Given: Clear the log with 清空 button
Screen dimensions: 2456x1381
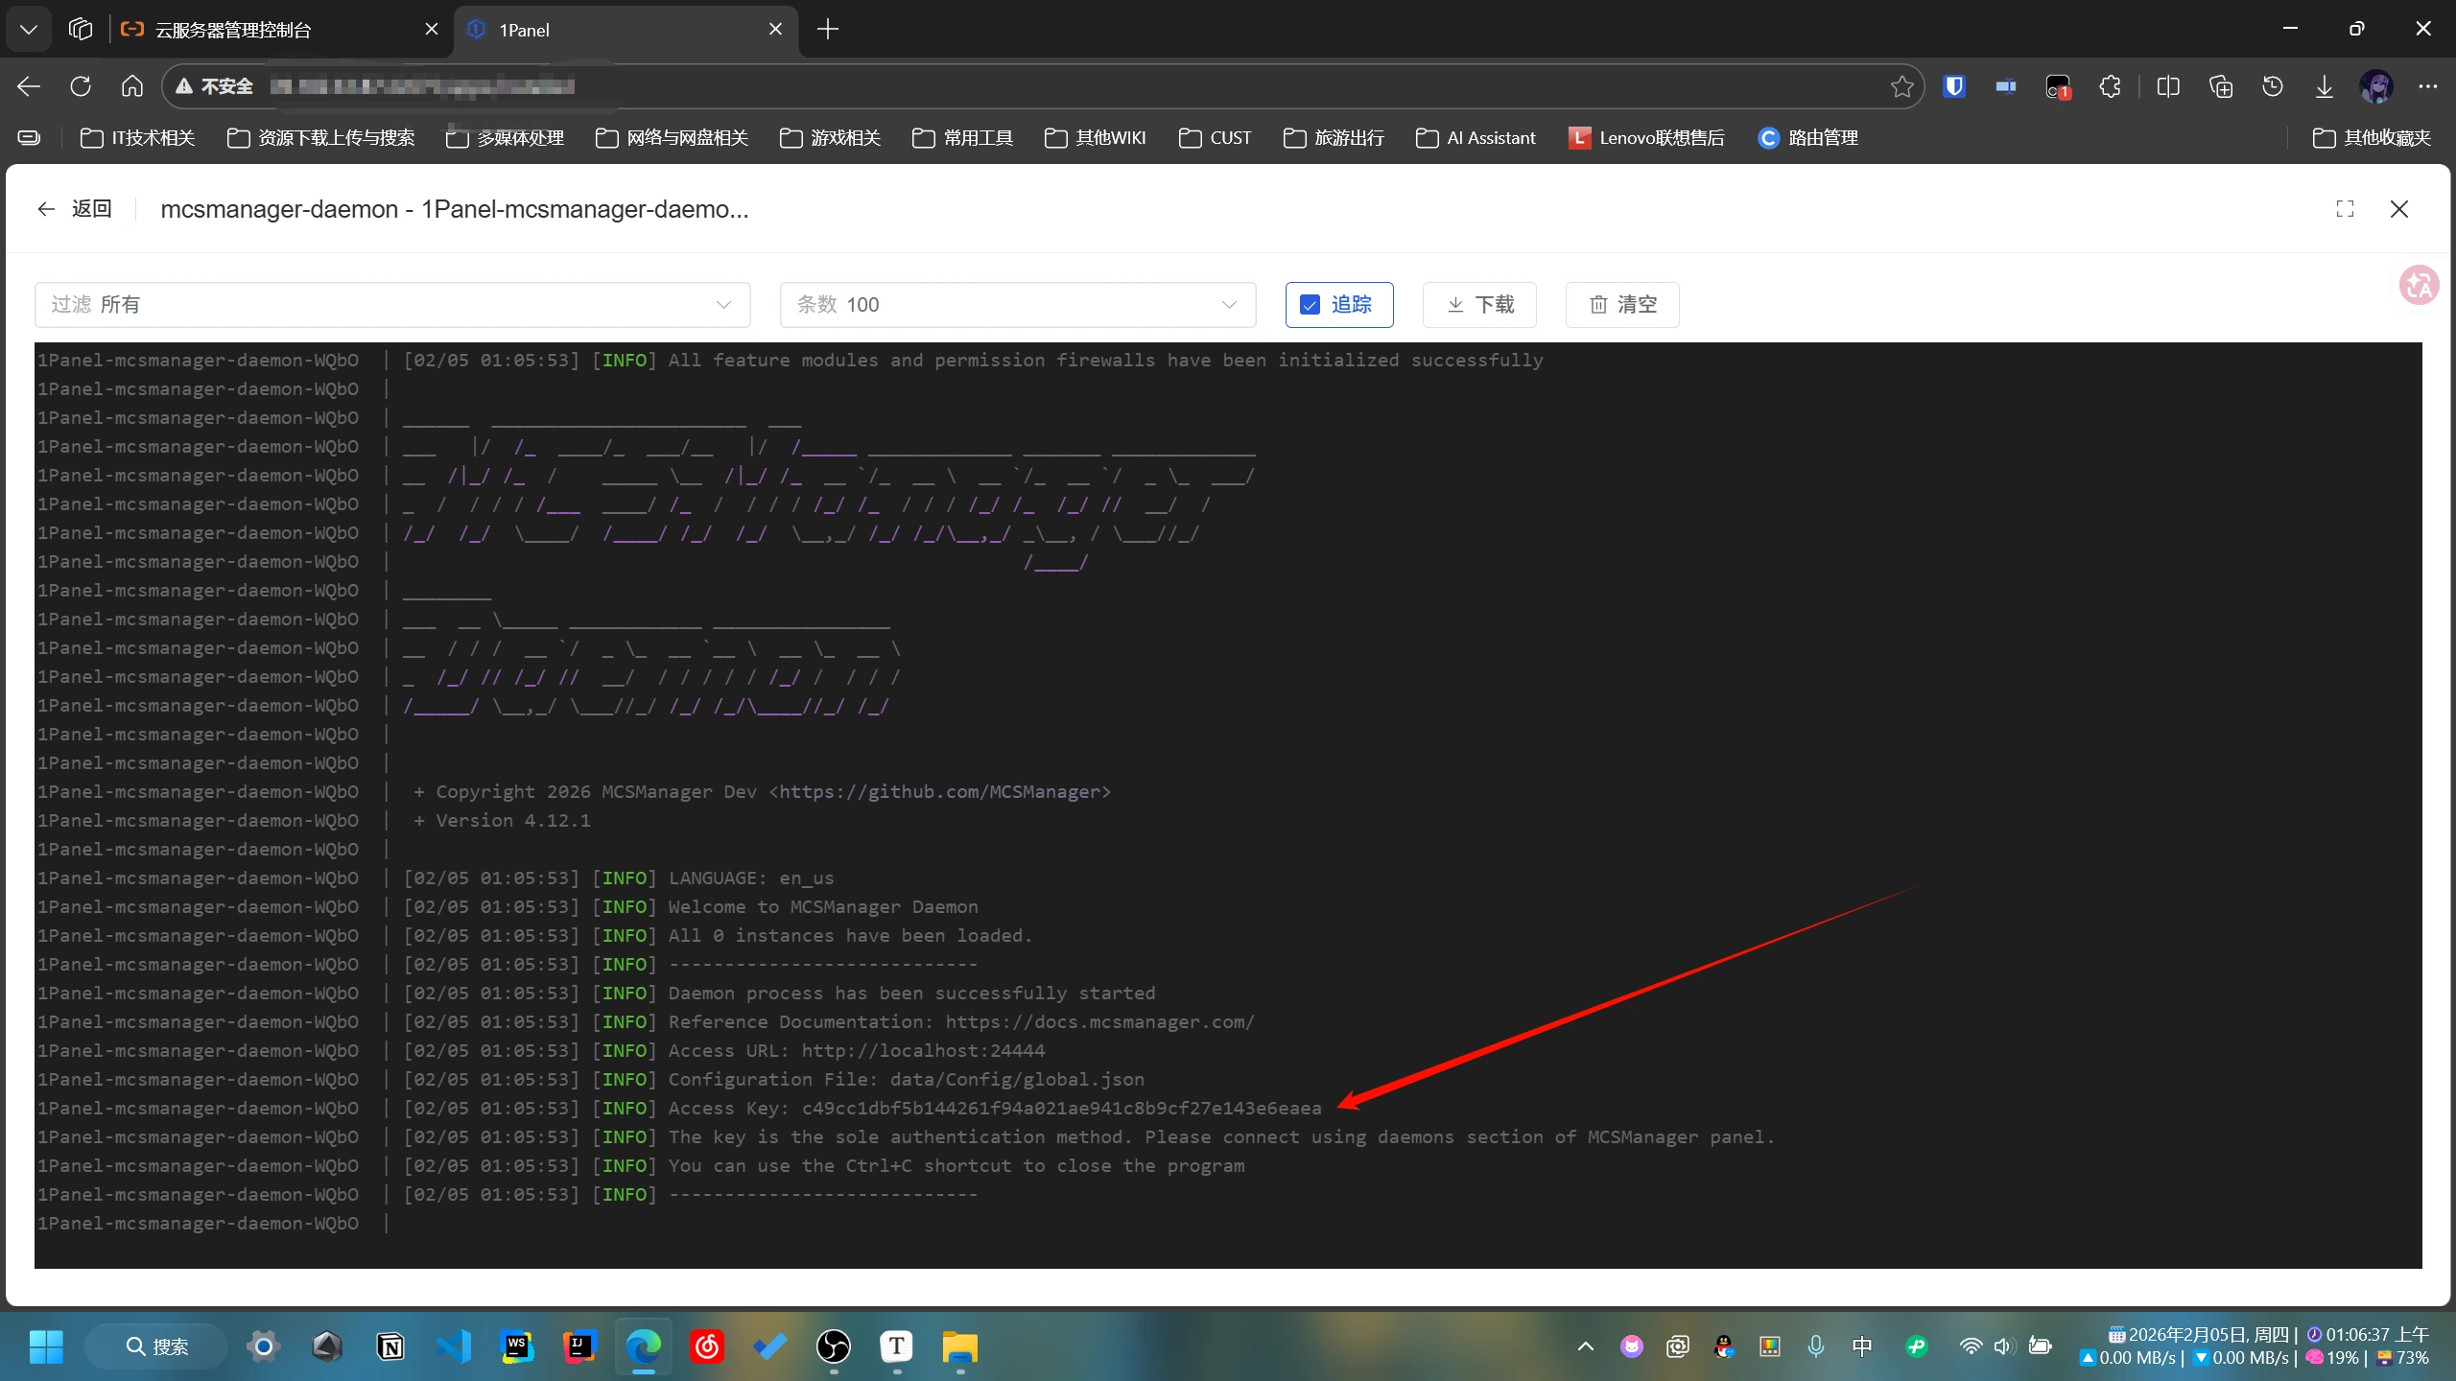Looking at the screenshot, I should 1622,305.
